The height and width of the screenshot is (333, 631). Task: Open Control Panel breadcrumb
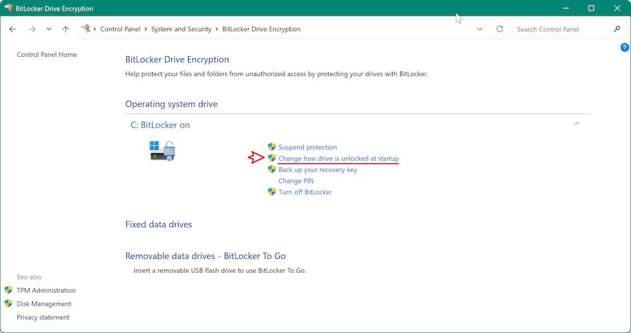tap(121, 29)
